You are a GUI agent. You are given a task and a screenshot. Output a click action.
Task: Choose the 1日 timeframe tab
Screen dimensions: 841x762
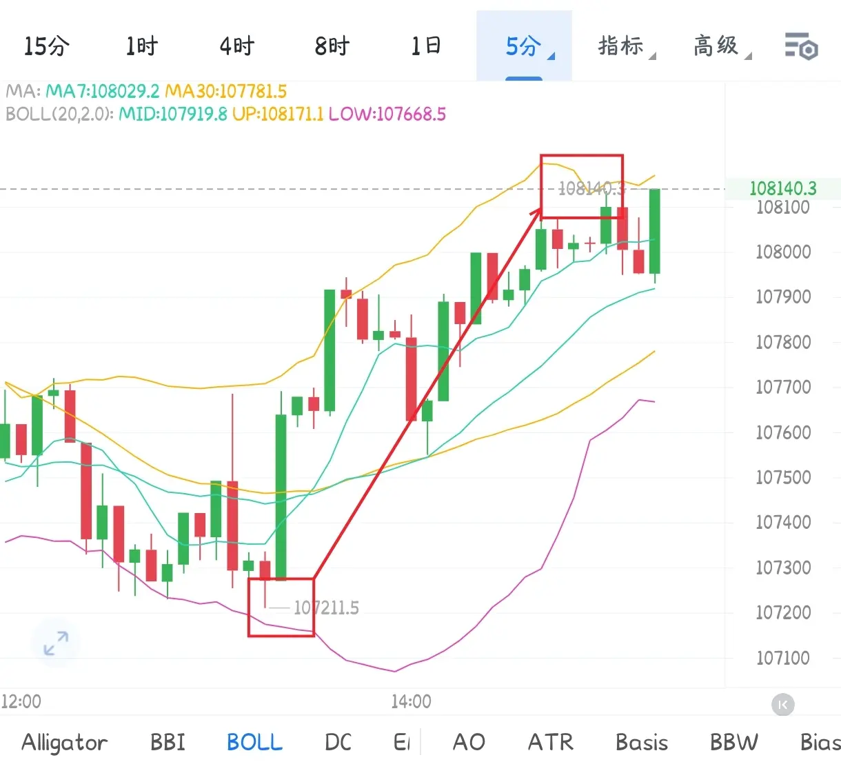click(427, 46)
